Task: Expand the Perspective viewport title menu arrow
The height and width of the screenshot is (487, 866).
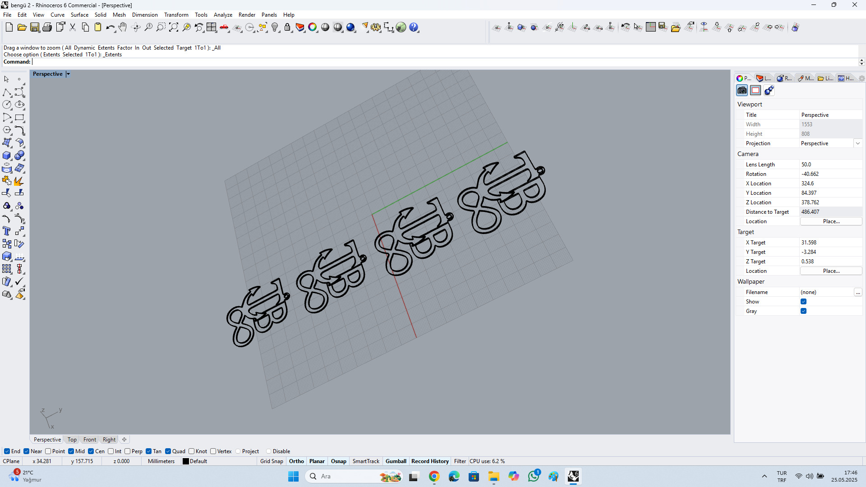Action: 68,74
